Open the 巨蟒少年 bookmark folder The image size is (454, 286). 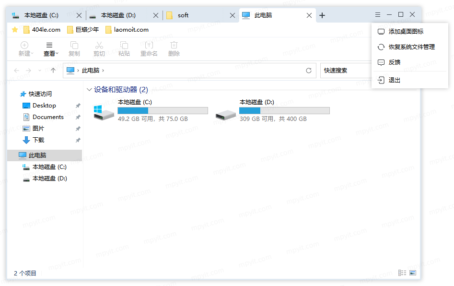(x=83, y=30)
